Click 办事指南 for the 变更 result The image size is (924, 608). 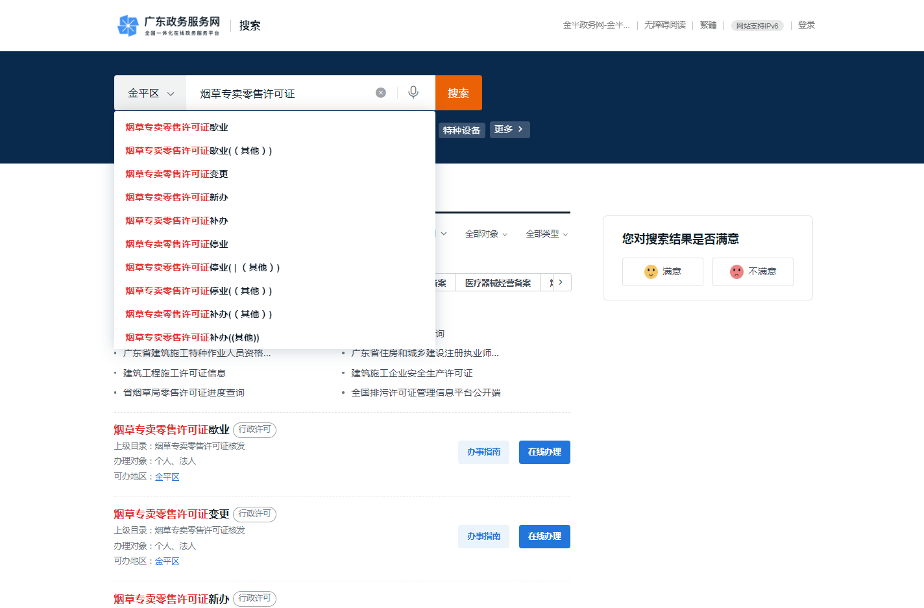[483, 537]
